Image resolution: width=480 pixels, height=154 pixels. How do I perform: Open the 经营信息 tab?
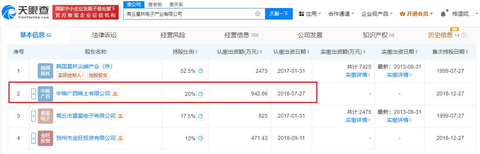[x=242, y=35]
